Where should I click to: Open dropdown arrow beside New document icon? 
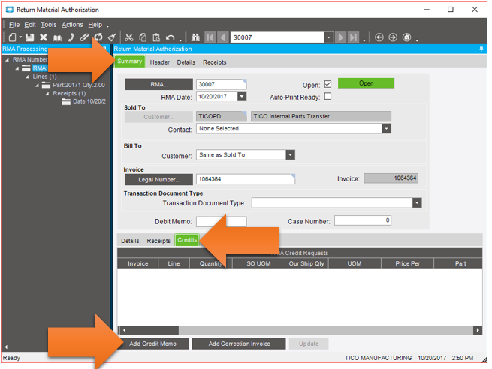pos(20,37)
